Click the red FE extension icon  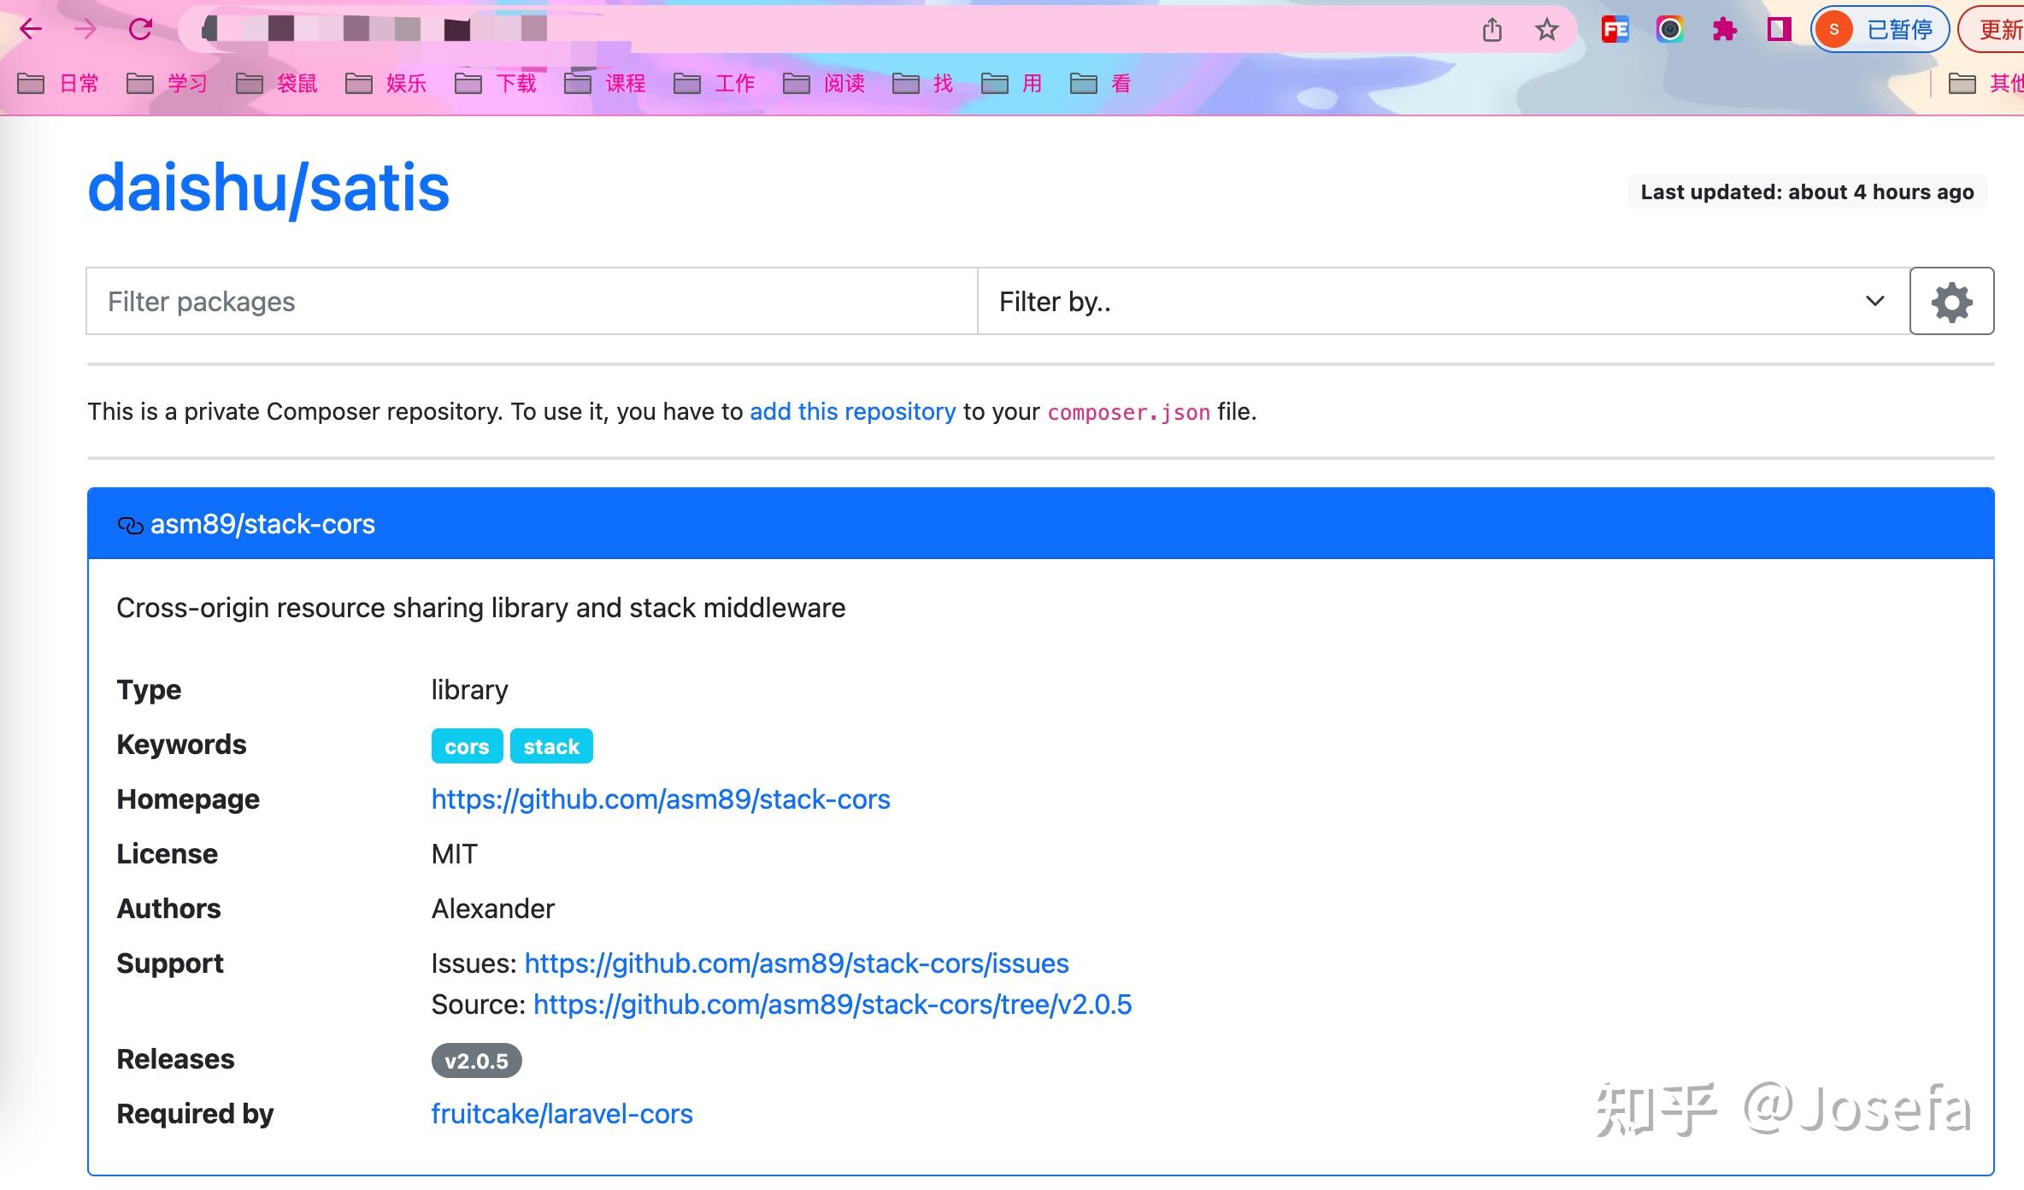pyautogui.click(x=1615, y=30)
